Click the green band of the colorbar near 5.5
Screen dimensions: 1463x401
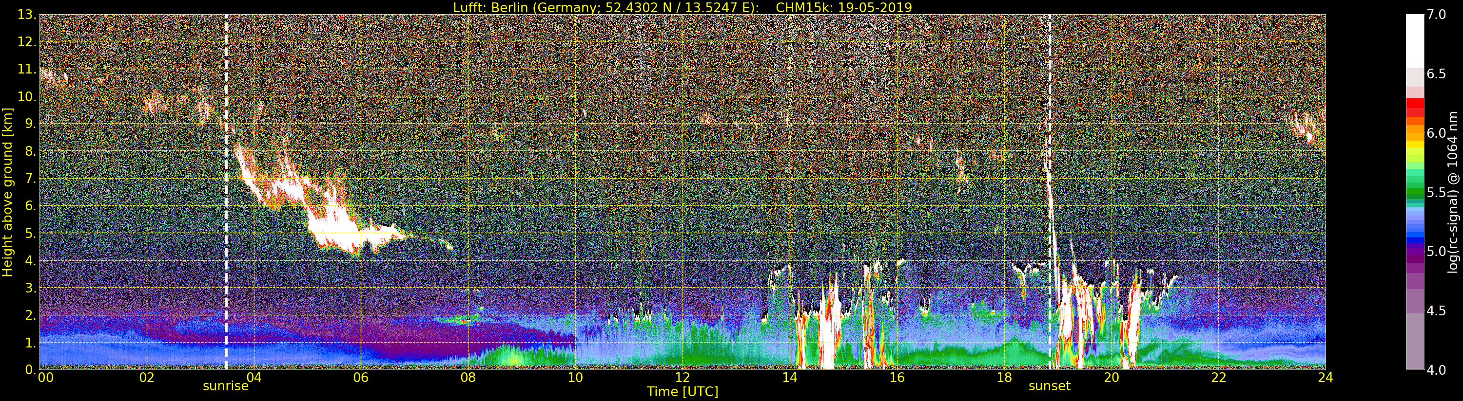tap(1415, 193)
